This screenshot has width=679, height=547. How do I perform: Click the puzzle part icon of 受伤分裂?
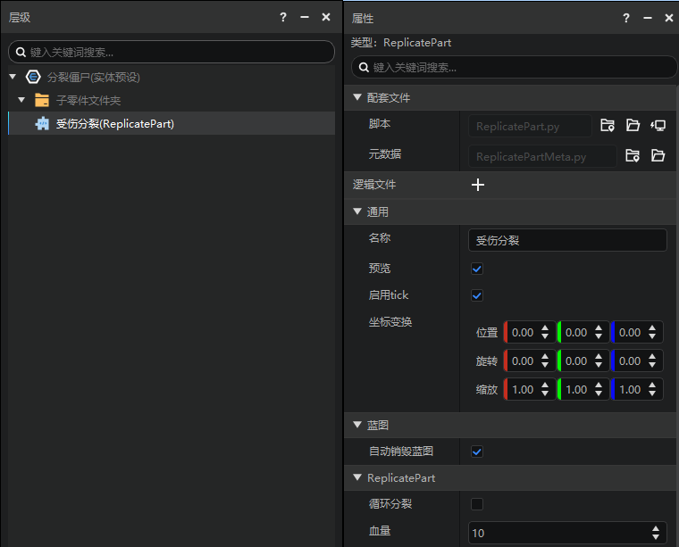point(42,124)
